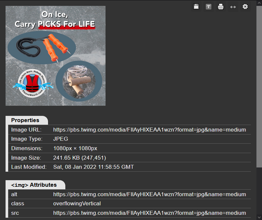The image size is (262, 220).
Task: Click the 'alt' attribute name
Action: pyautogui.click(x=14, y=194)
